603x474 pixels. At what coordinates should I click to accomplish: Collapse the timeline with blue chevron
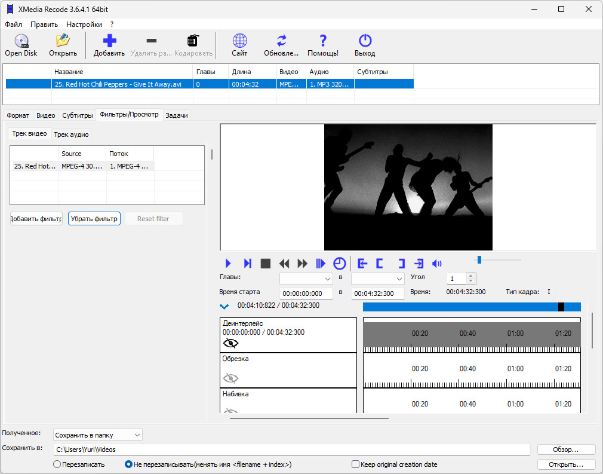click(224, 307)
